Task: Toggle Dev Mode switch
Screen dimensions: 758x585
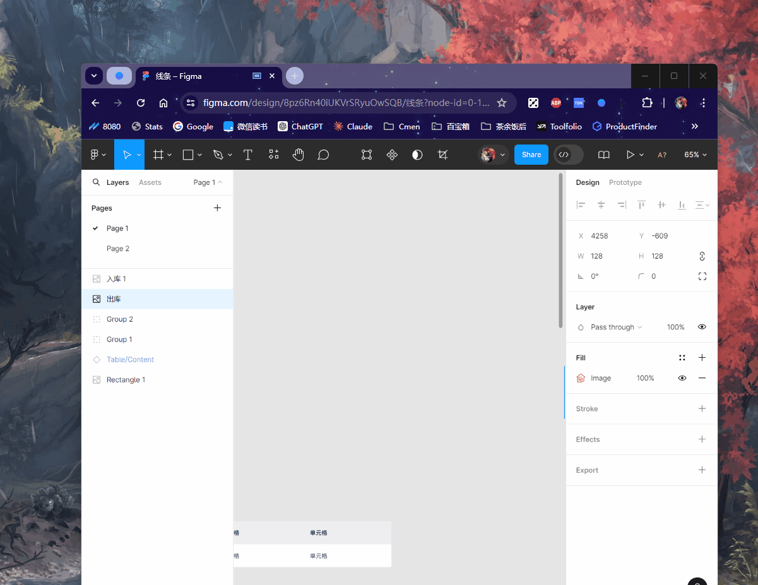Action: coord(569,155)
